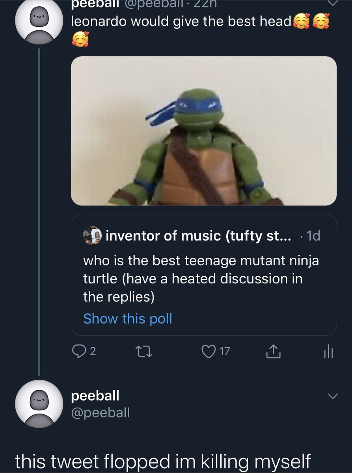Image resolution: width=352 pixels, height=473 pixels.
Task: Expand the top tweet's chevron menu
Action: click(x=333, y=3)
